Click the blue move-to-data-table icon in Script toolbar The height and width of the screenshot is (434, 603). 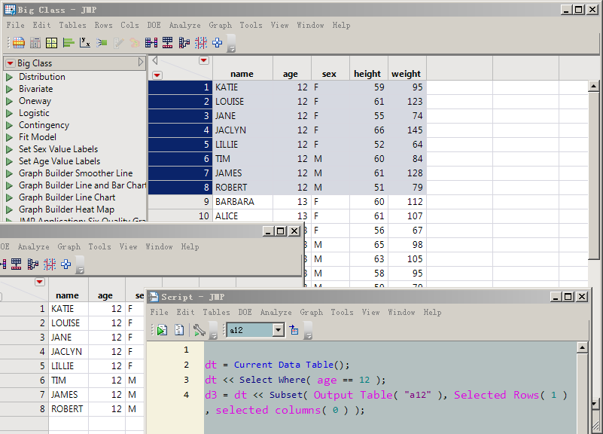(x=294, y=330)
